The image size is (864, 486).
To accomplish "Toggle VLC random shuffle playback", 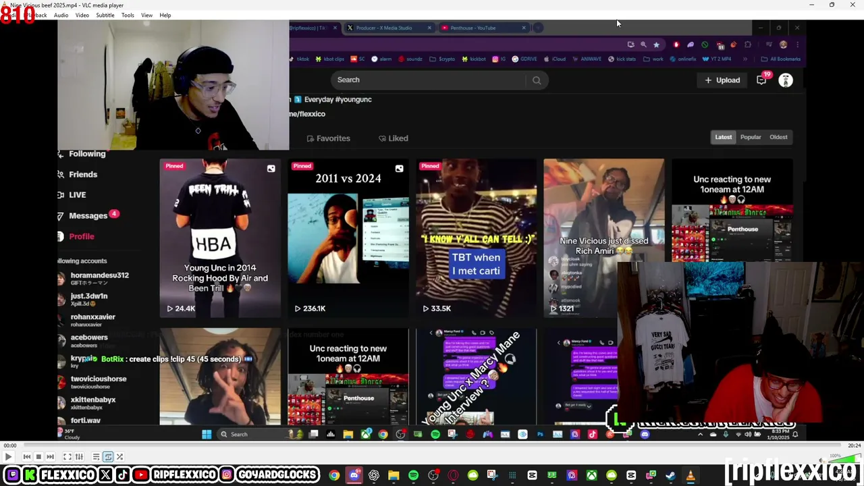I will (x=119, y=457).
